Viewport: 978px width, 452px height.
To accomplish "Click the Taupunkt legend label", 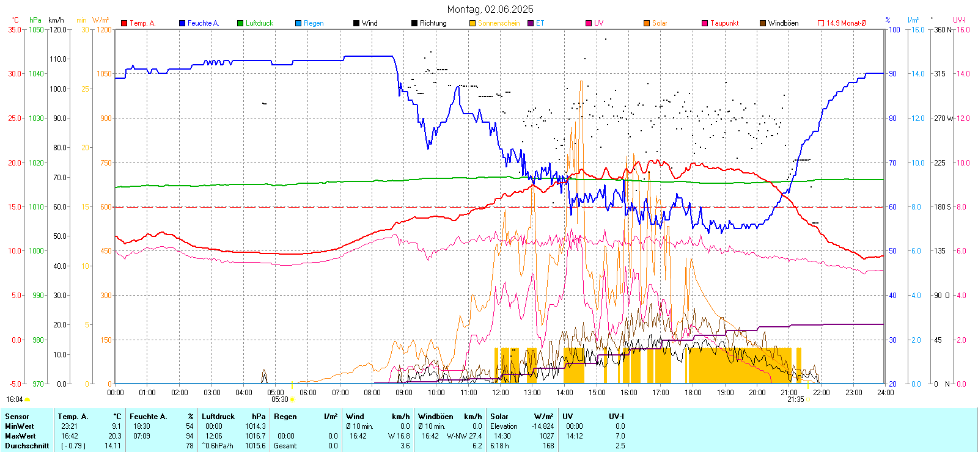I will coord(724,23).
